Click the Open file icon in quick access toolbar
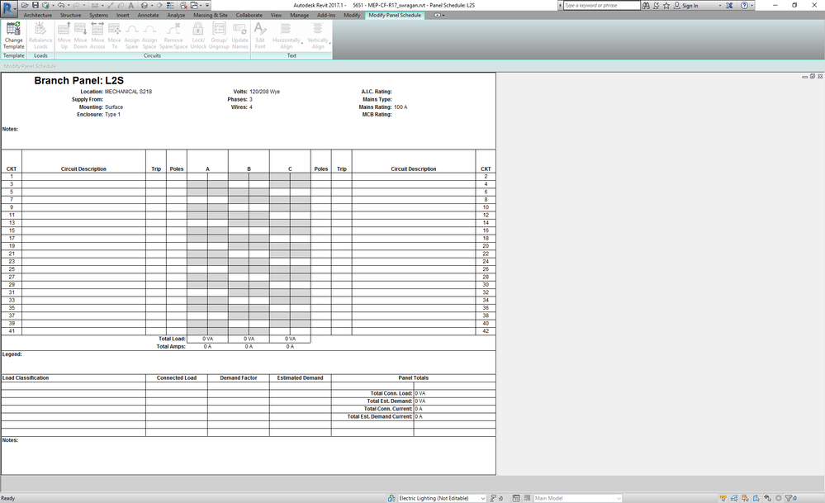 (25, 5)
